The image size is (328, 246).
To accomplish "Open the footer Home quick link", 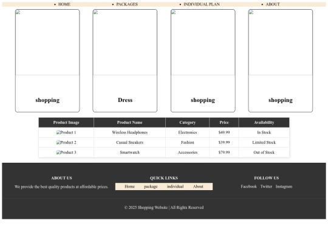I will click(x=130, y=186).
